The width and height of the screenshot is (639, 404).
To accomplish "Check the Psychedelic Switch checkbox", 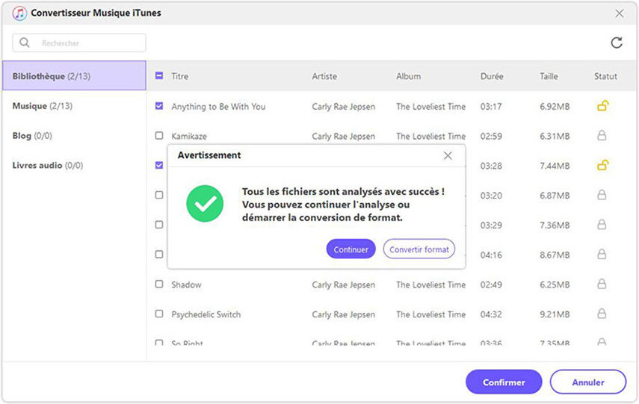I will click(159, 314).
